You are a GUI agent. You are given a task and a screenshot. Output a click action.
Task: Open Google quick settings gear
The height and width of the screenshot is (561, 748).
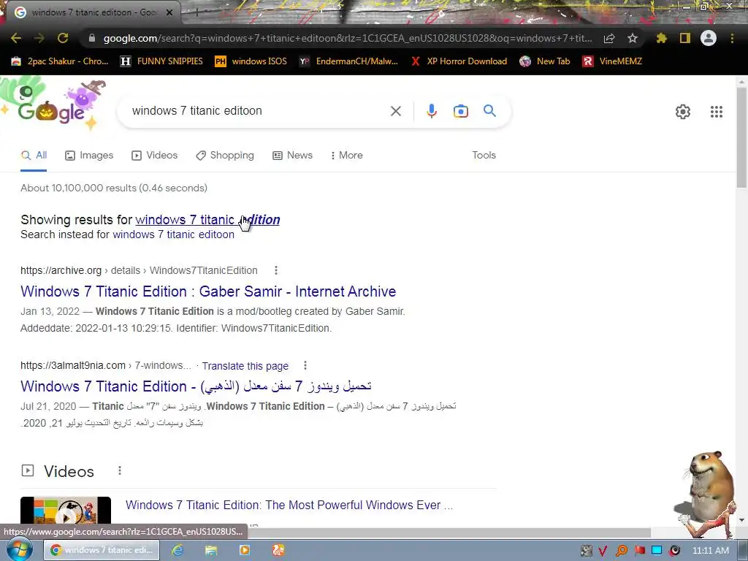[x=683, y=112]
